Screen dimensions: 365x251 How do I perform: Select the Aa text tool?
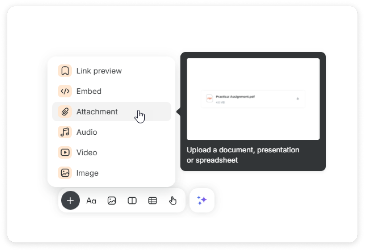click(91, 201)
